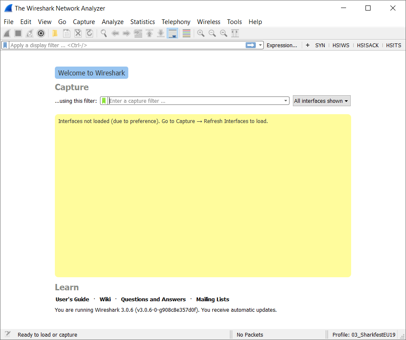
Task: Open the User's Guide link
Action: (x=72, y=299)
